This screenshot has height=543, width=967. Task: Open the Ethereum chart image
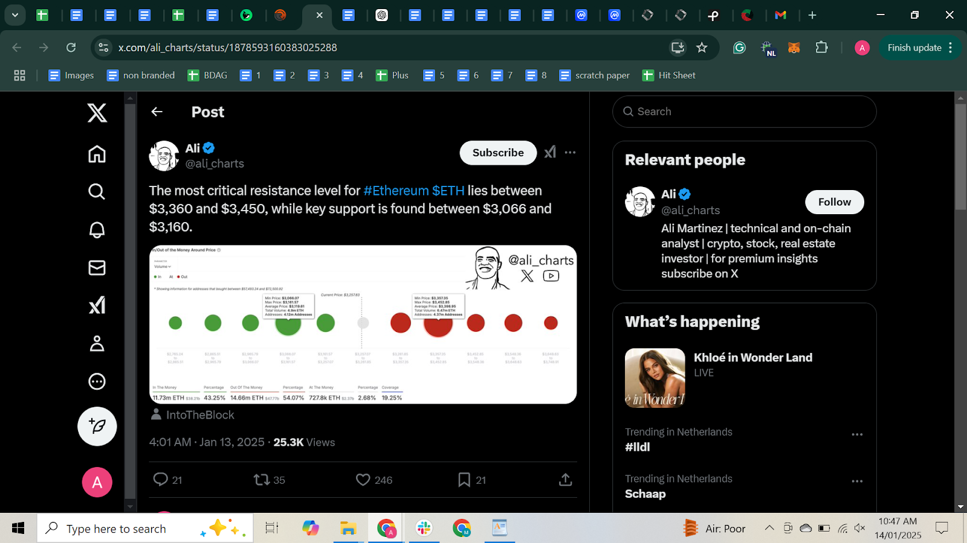click(x=363, y=324)
